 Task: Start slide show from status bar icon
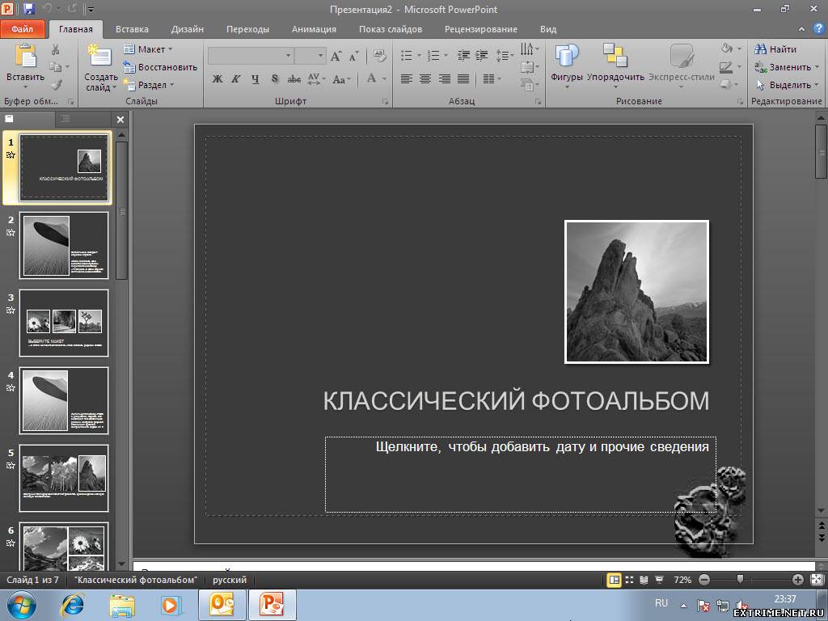659,580
